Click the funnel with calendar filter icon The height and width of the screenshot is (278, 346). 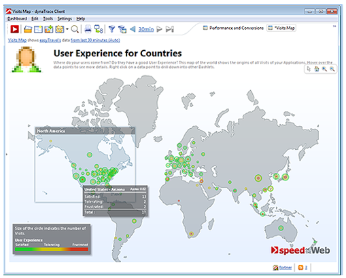(x=122, y=29)
